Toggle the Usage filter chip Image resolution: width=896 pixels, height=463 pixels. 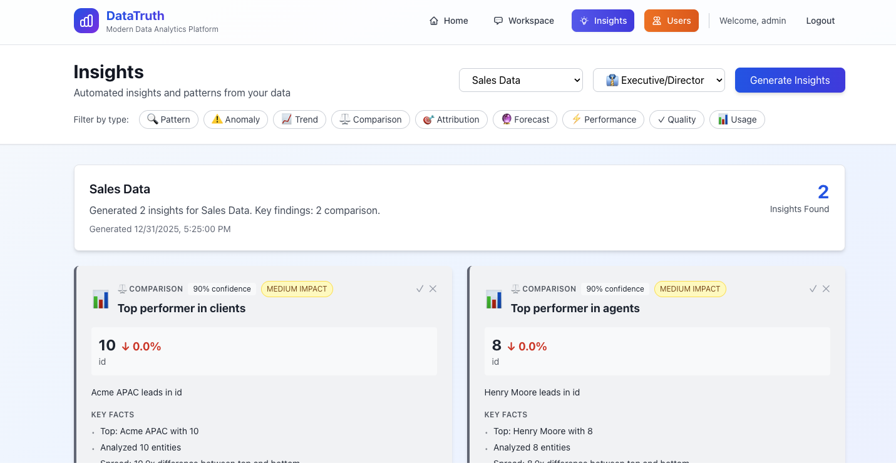click(737, 119)
